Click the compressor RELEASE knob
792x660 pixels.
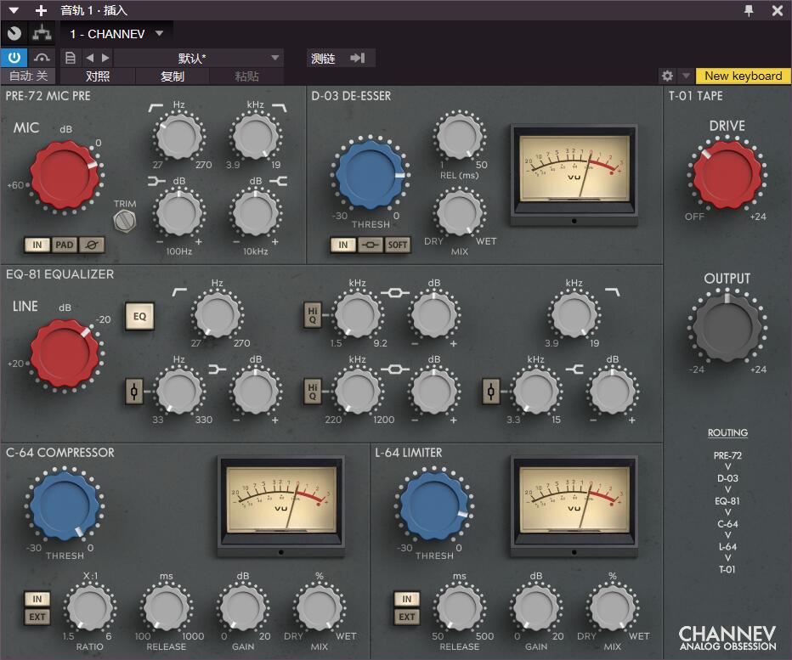[167, 607]
